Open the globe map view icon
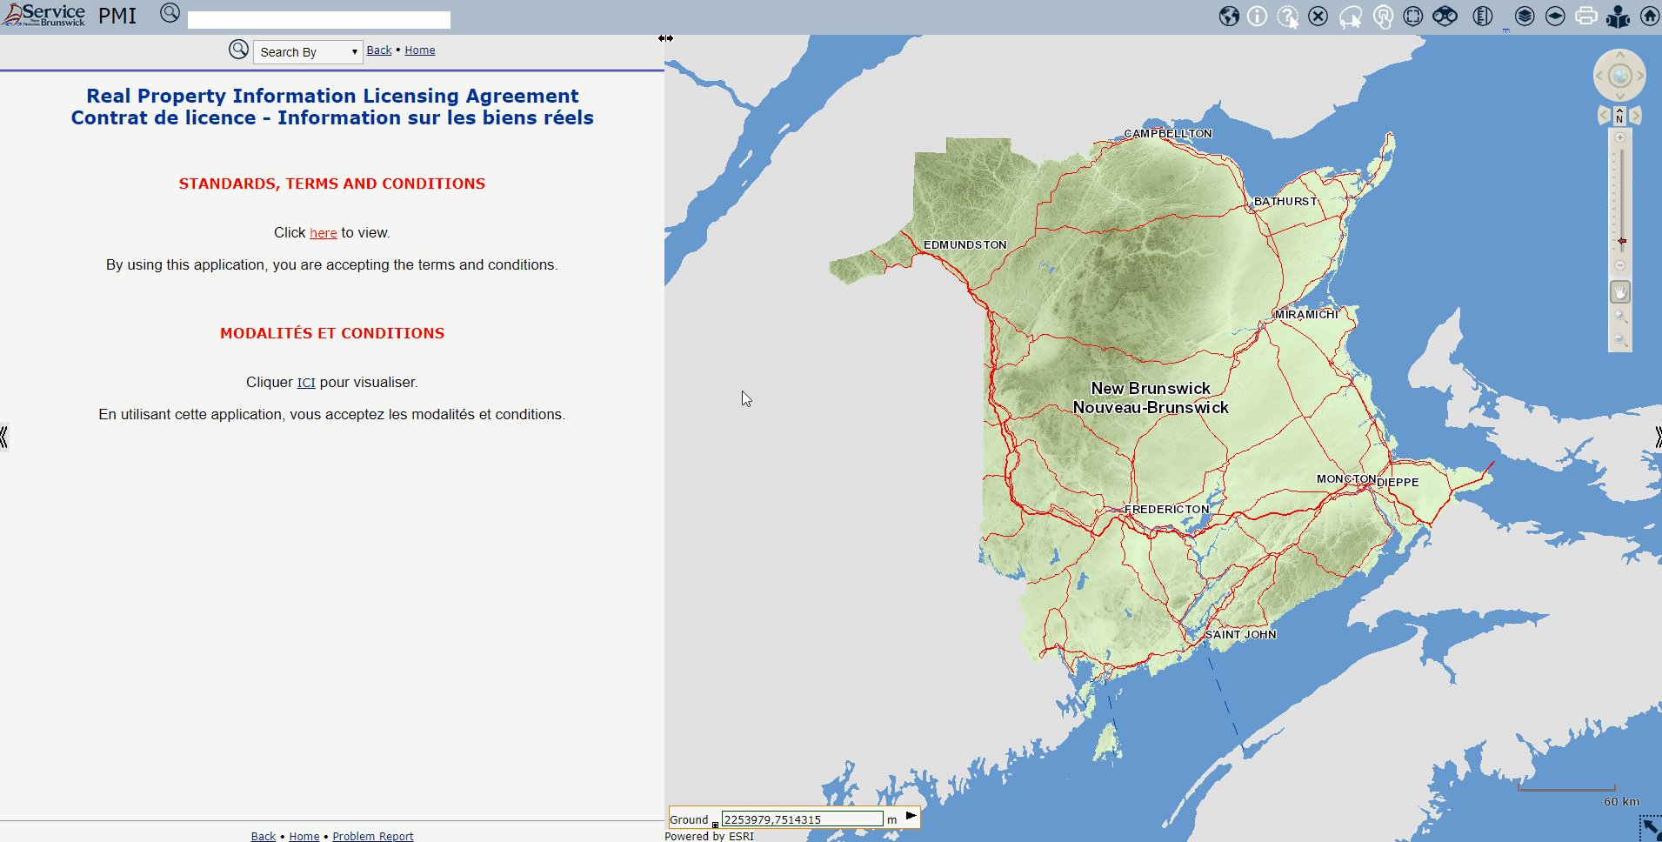 pos(1229,16)
